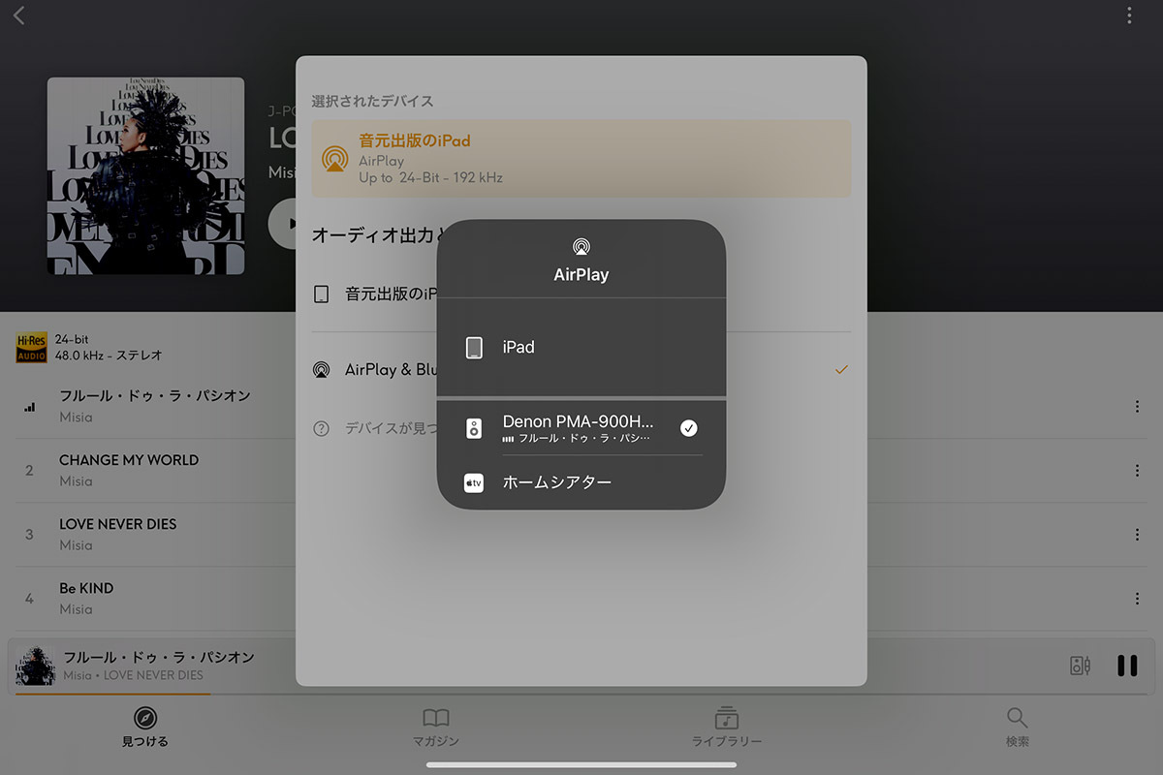Pause the current playback

coord(1127,666)
